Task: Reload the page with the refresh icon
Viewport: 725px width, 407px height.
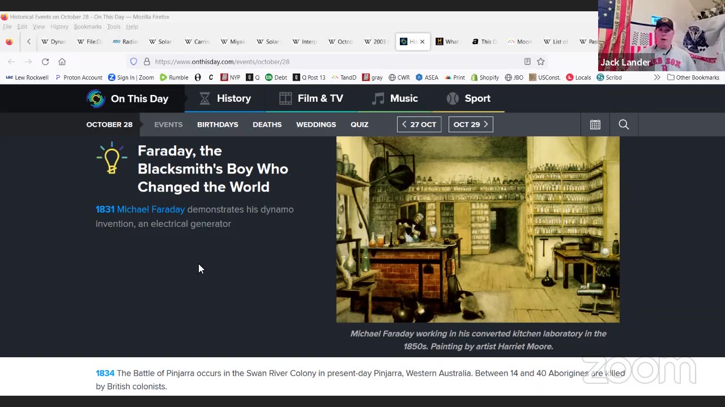Action: 45,62
